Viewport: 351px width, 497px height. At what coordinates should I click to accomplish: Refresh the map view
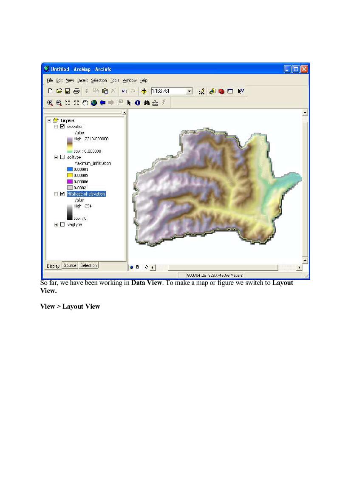point(146,267)
